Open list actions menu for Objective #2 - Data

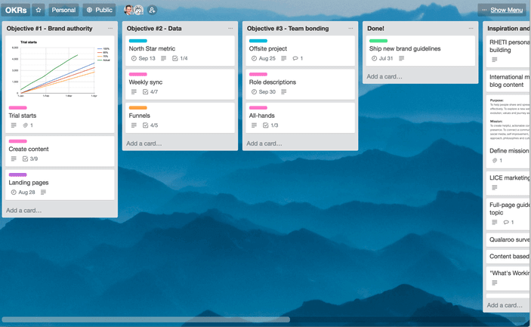click(230, 29)
